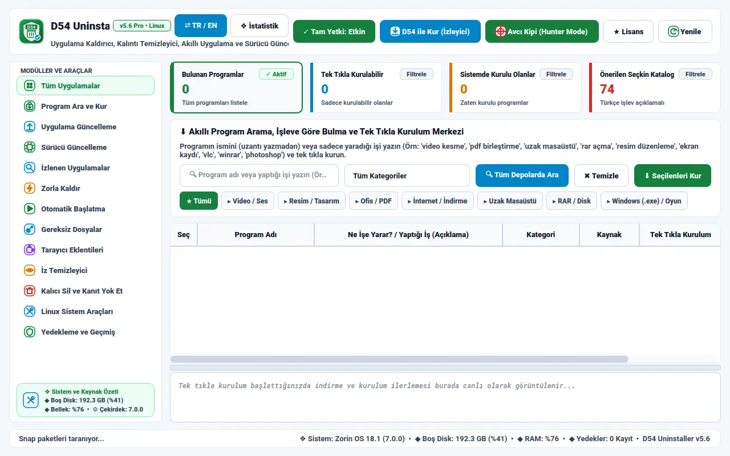Click Filtrele on Önerilen Seçkin Katalog card
The height and width of the screenshot is (456, 730).
click(695, 74)
